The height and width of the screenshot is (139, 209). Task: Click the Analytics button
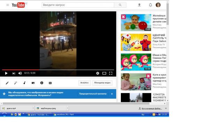(x=84, y=83)
